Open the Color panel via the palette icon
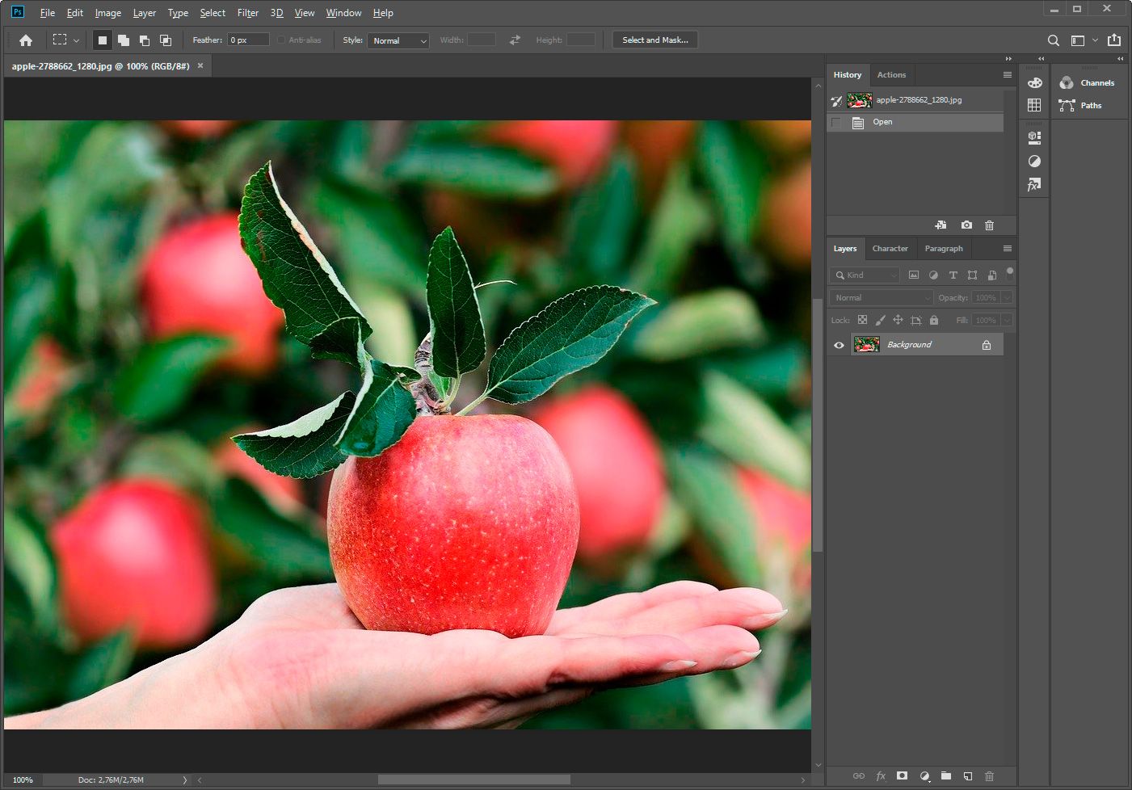1132x790 pixels. 1034,82
